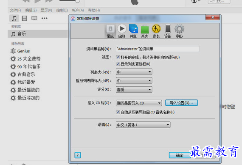The image size is (242, 165).
Task: Switch to Parental (家长) controls tab
Action: 156,31
